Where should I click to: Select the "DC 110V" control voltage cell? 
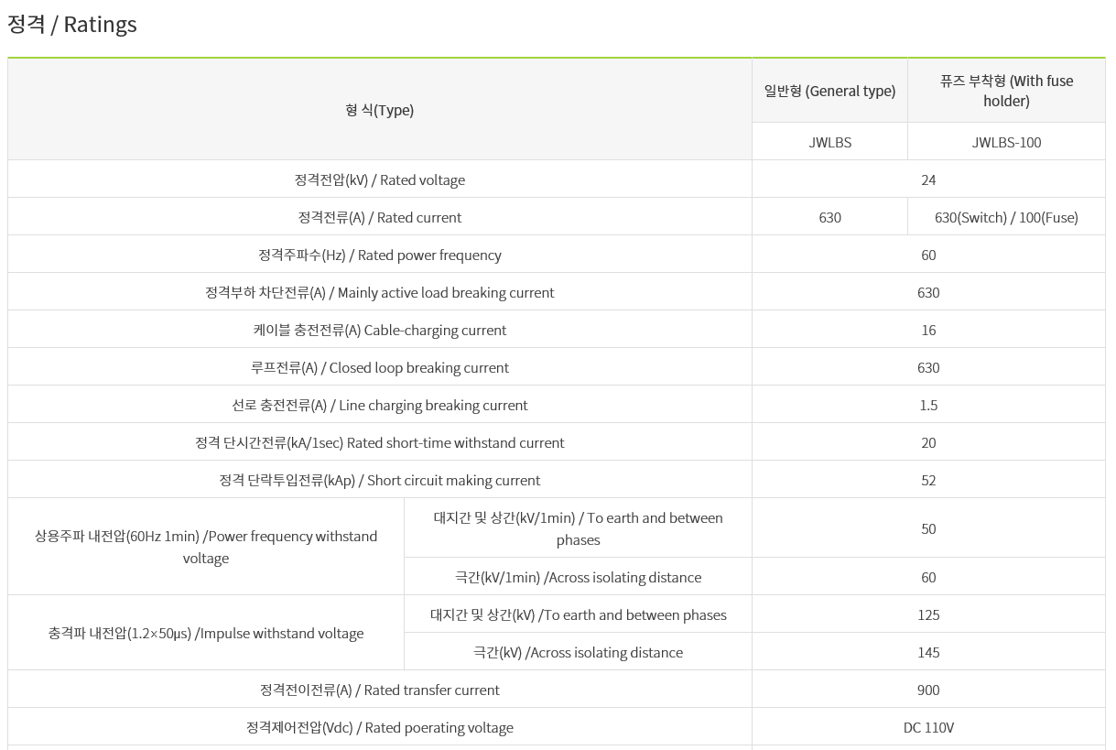tap(928, 727)
